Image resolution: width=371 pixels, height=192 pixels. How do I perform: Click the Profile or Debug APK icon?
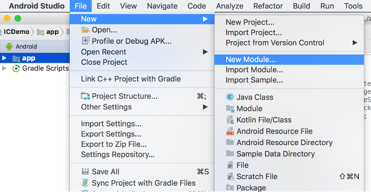85,41
